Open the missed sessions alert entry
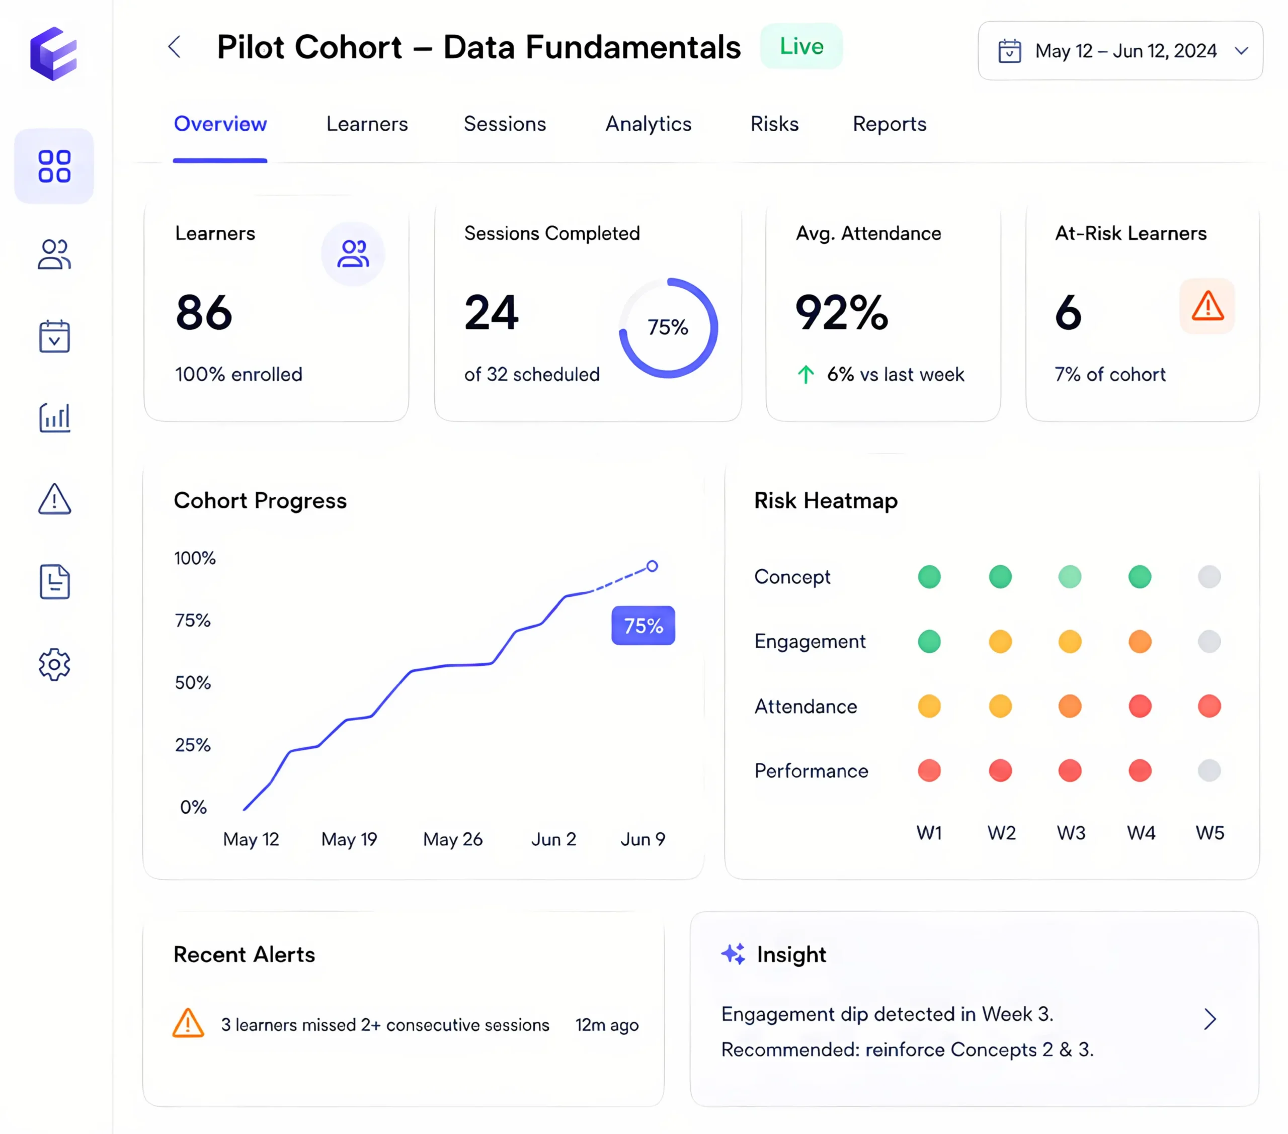This screenshot has width=1288, height=1134. (x=405, y=1025)
